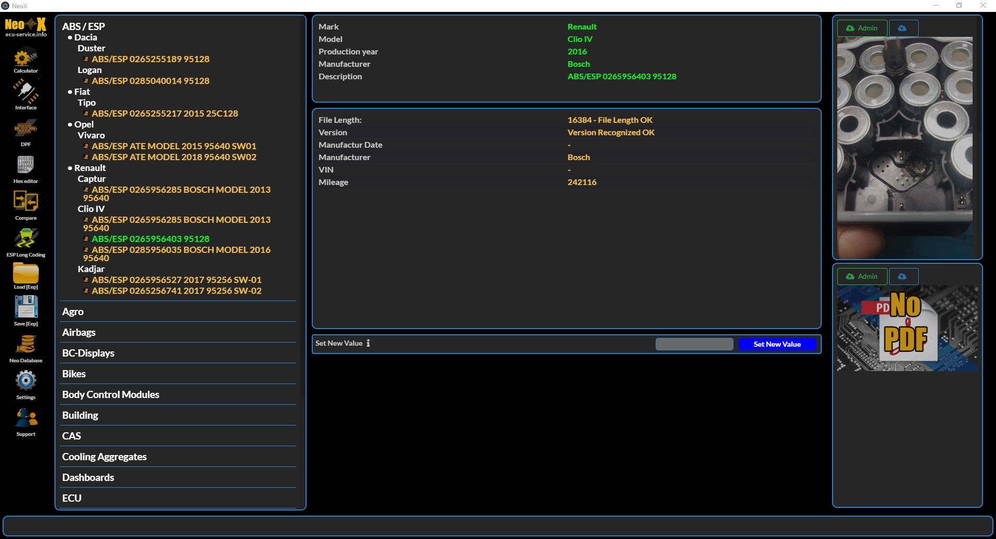Select ABS/ESP ATE MODEL 2018 95640 SW02
The width and height of the screenshot is (996, 539).
174,157
